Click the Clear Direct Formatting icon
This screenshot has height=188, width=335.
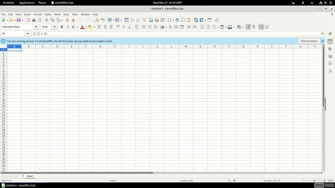pos(73,20)
